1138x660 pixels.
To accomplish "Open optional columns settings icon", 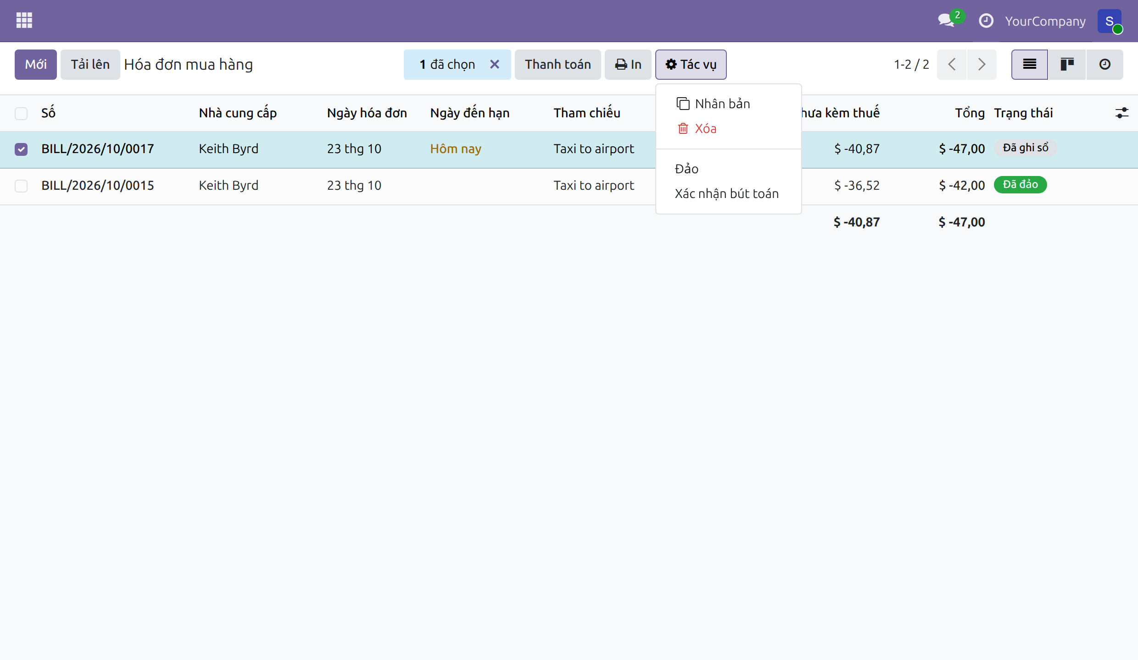I will (1121, 113).
